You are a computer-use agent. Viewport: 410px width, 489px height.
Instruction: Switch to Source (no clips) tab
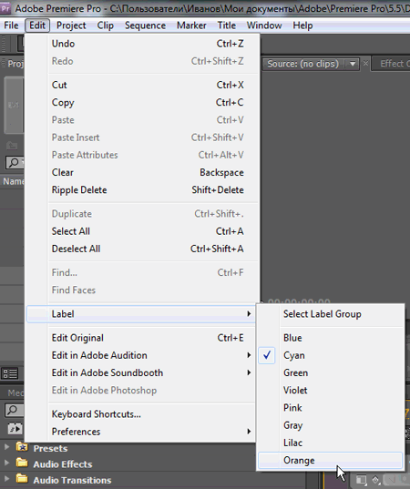pos(302,64)
